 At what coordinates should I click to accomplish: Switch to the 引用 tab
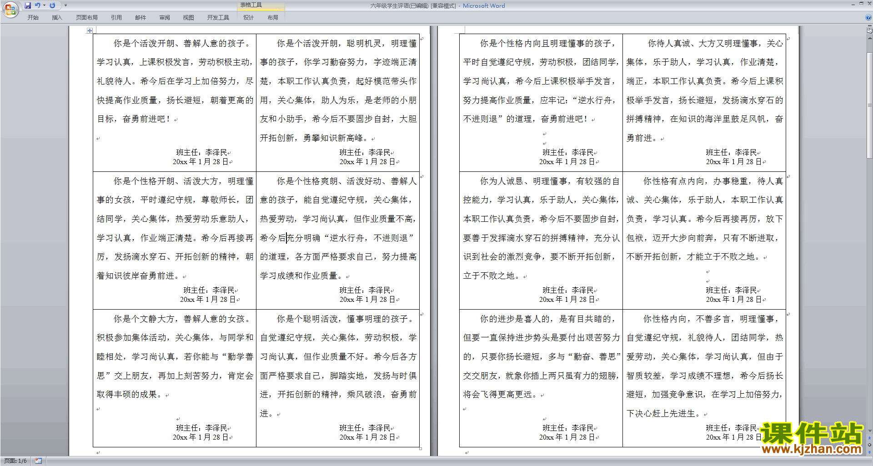116,17
